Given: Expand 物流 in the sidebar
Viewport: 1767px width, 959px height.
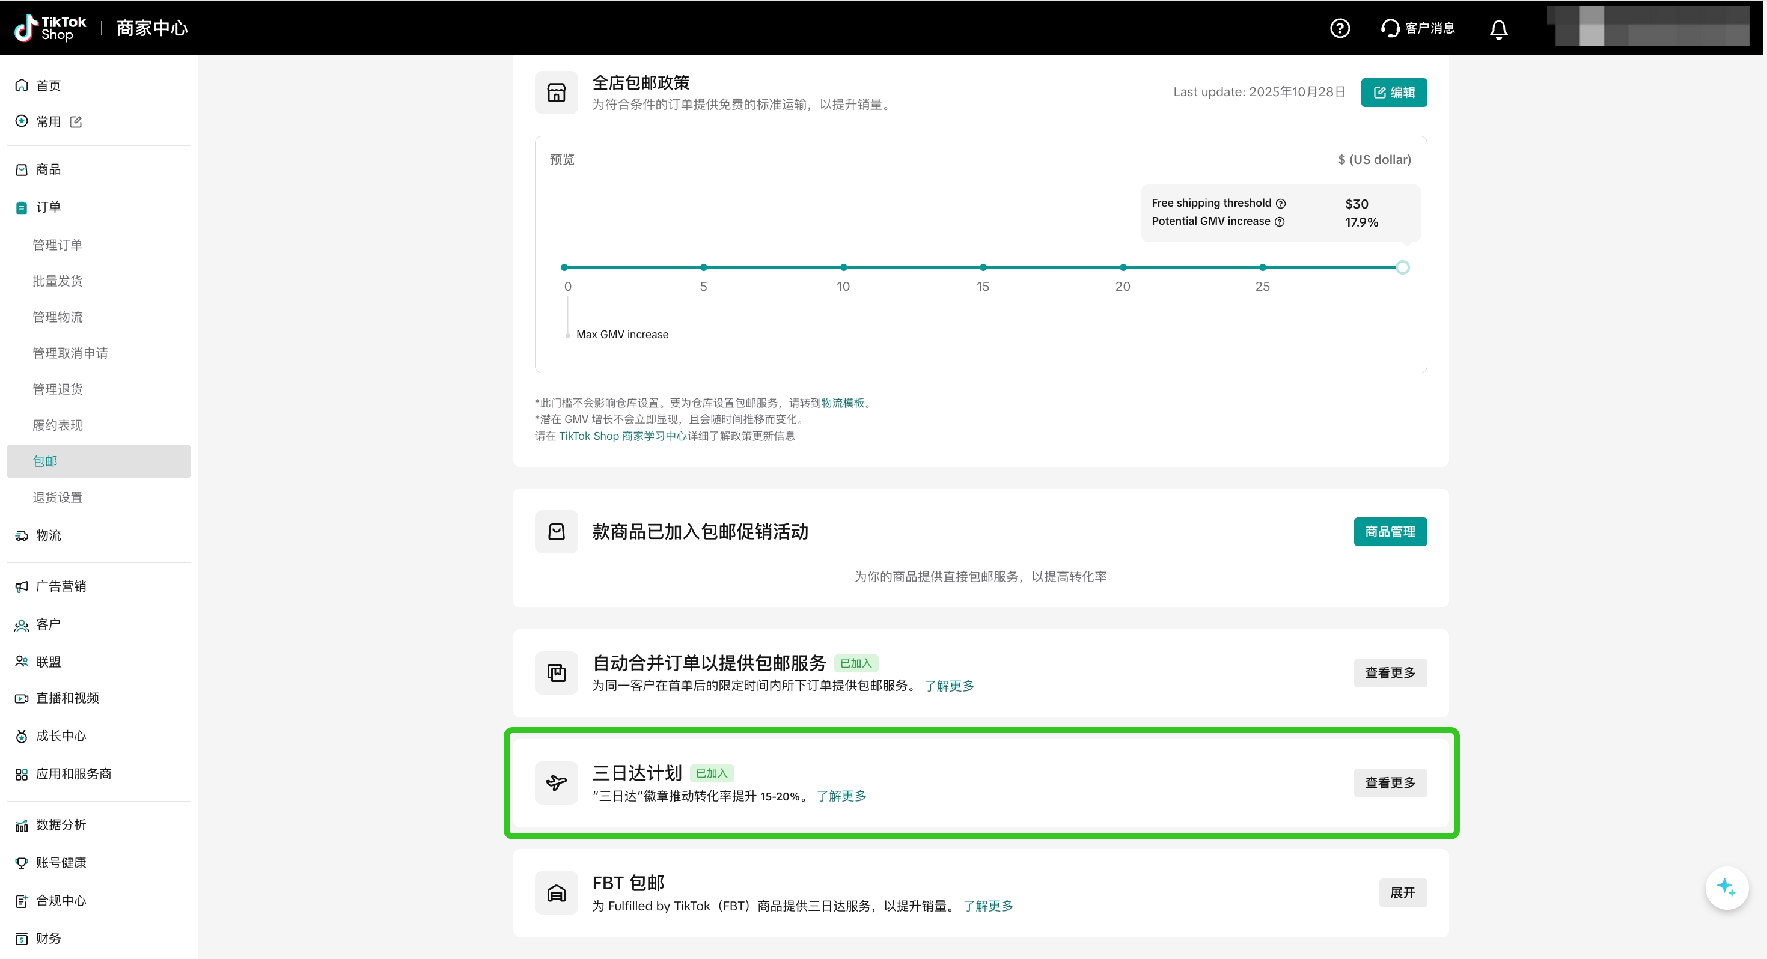Looking at the screenshot, I should (48, 535).
